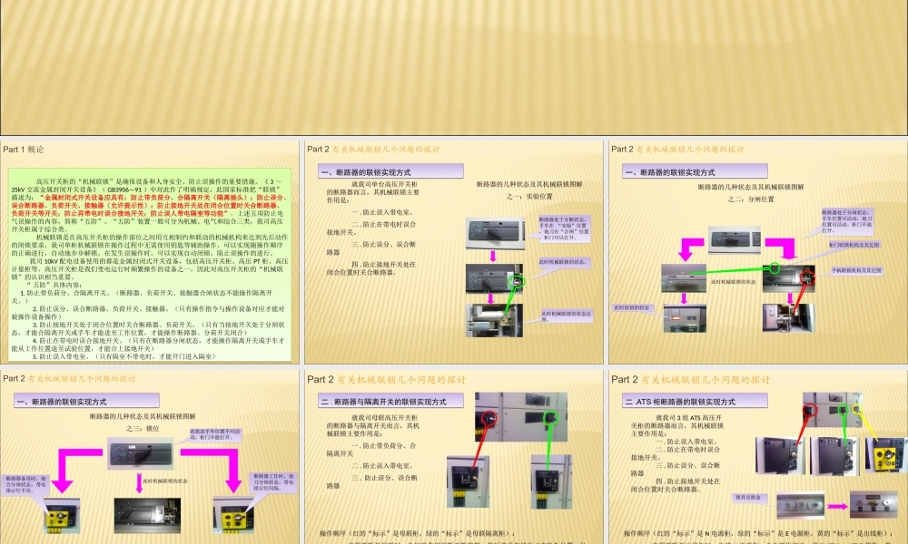
Task: Click the "锁具交换盒" callout label
Action: click(x=751, y=497)
